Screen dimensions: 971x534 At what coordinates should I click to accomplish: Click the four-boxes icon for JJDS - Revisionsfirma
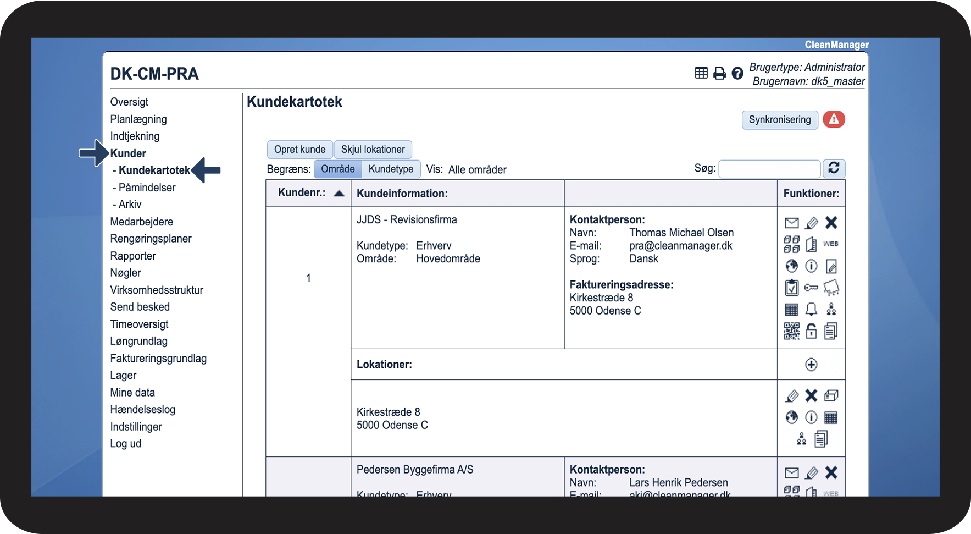click(791, 244)
